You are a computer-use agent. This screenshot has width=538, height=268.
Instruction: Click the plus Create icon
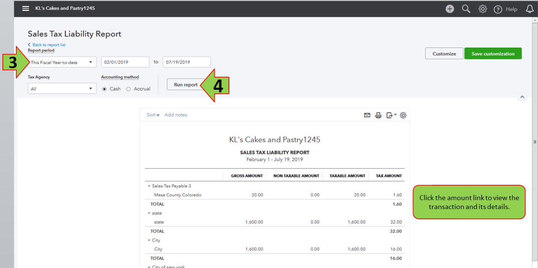click(450, 9)
